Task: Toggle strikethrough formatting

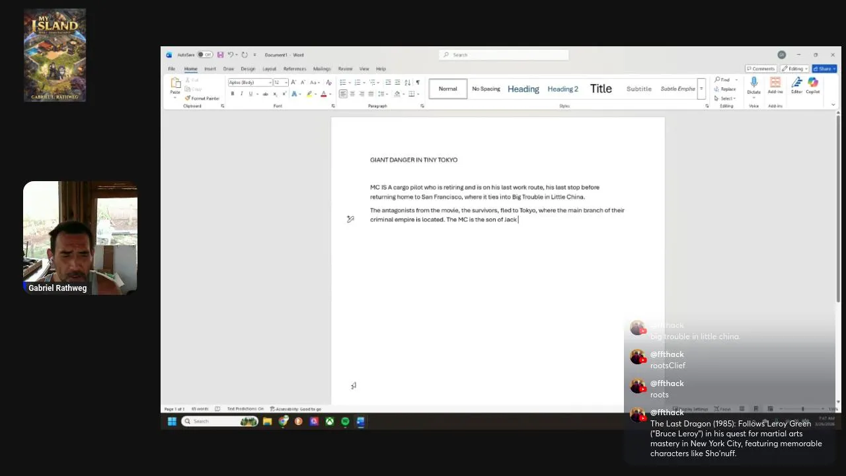Action: (x=265, y=94)
